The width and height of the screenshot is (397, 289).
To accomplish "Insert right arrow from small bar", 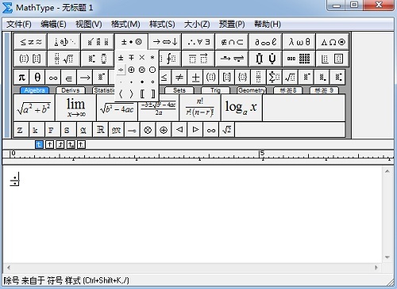I will coord(85,78).
